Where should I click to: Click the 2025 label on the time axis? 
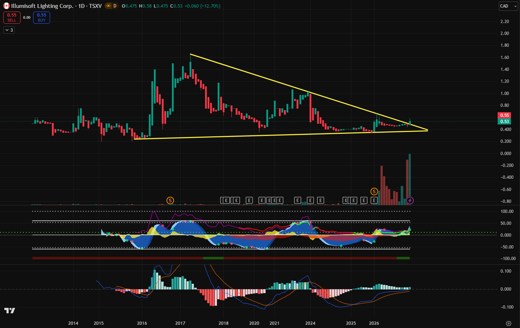pos(351,323)
